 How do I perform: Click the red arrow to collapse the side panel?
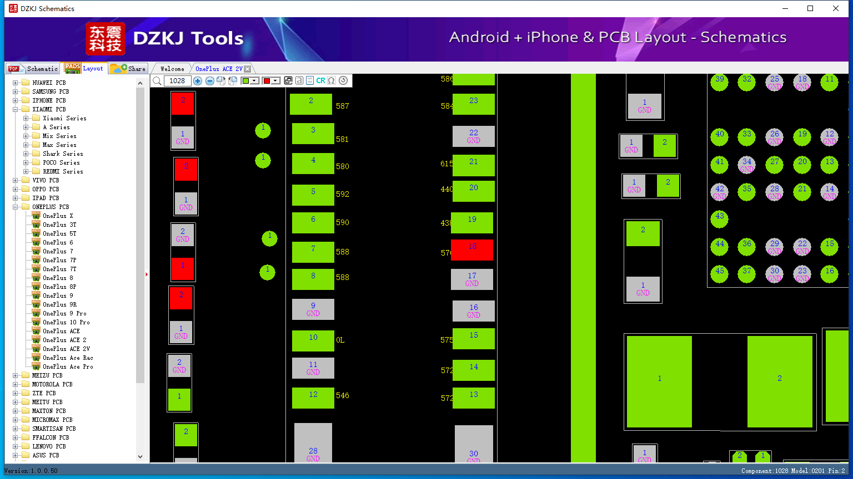click(147, 274)
